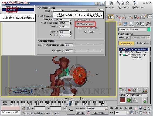The height and width of the screenshot is (116, 153).
Task: Click the time slider right arrow
Action: tap(82, 99)
